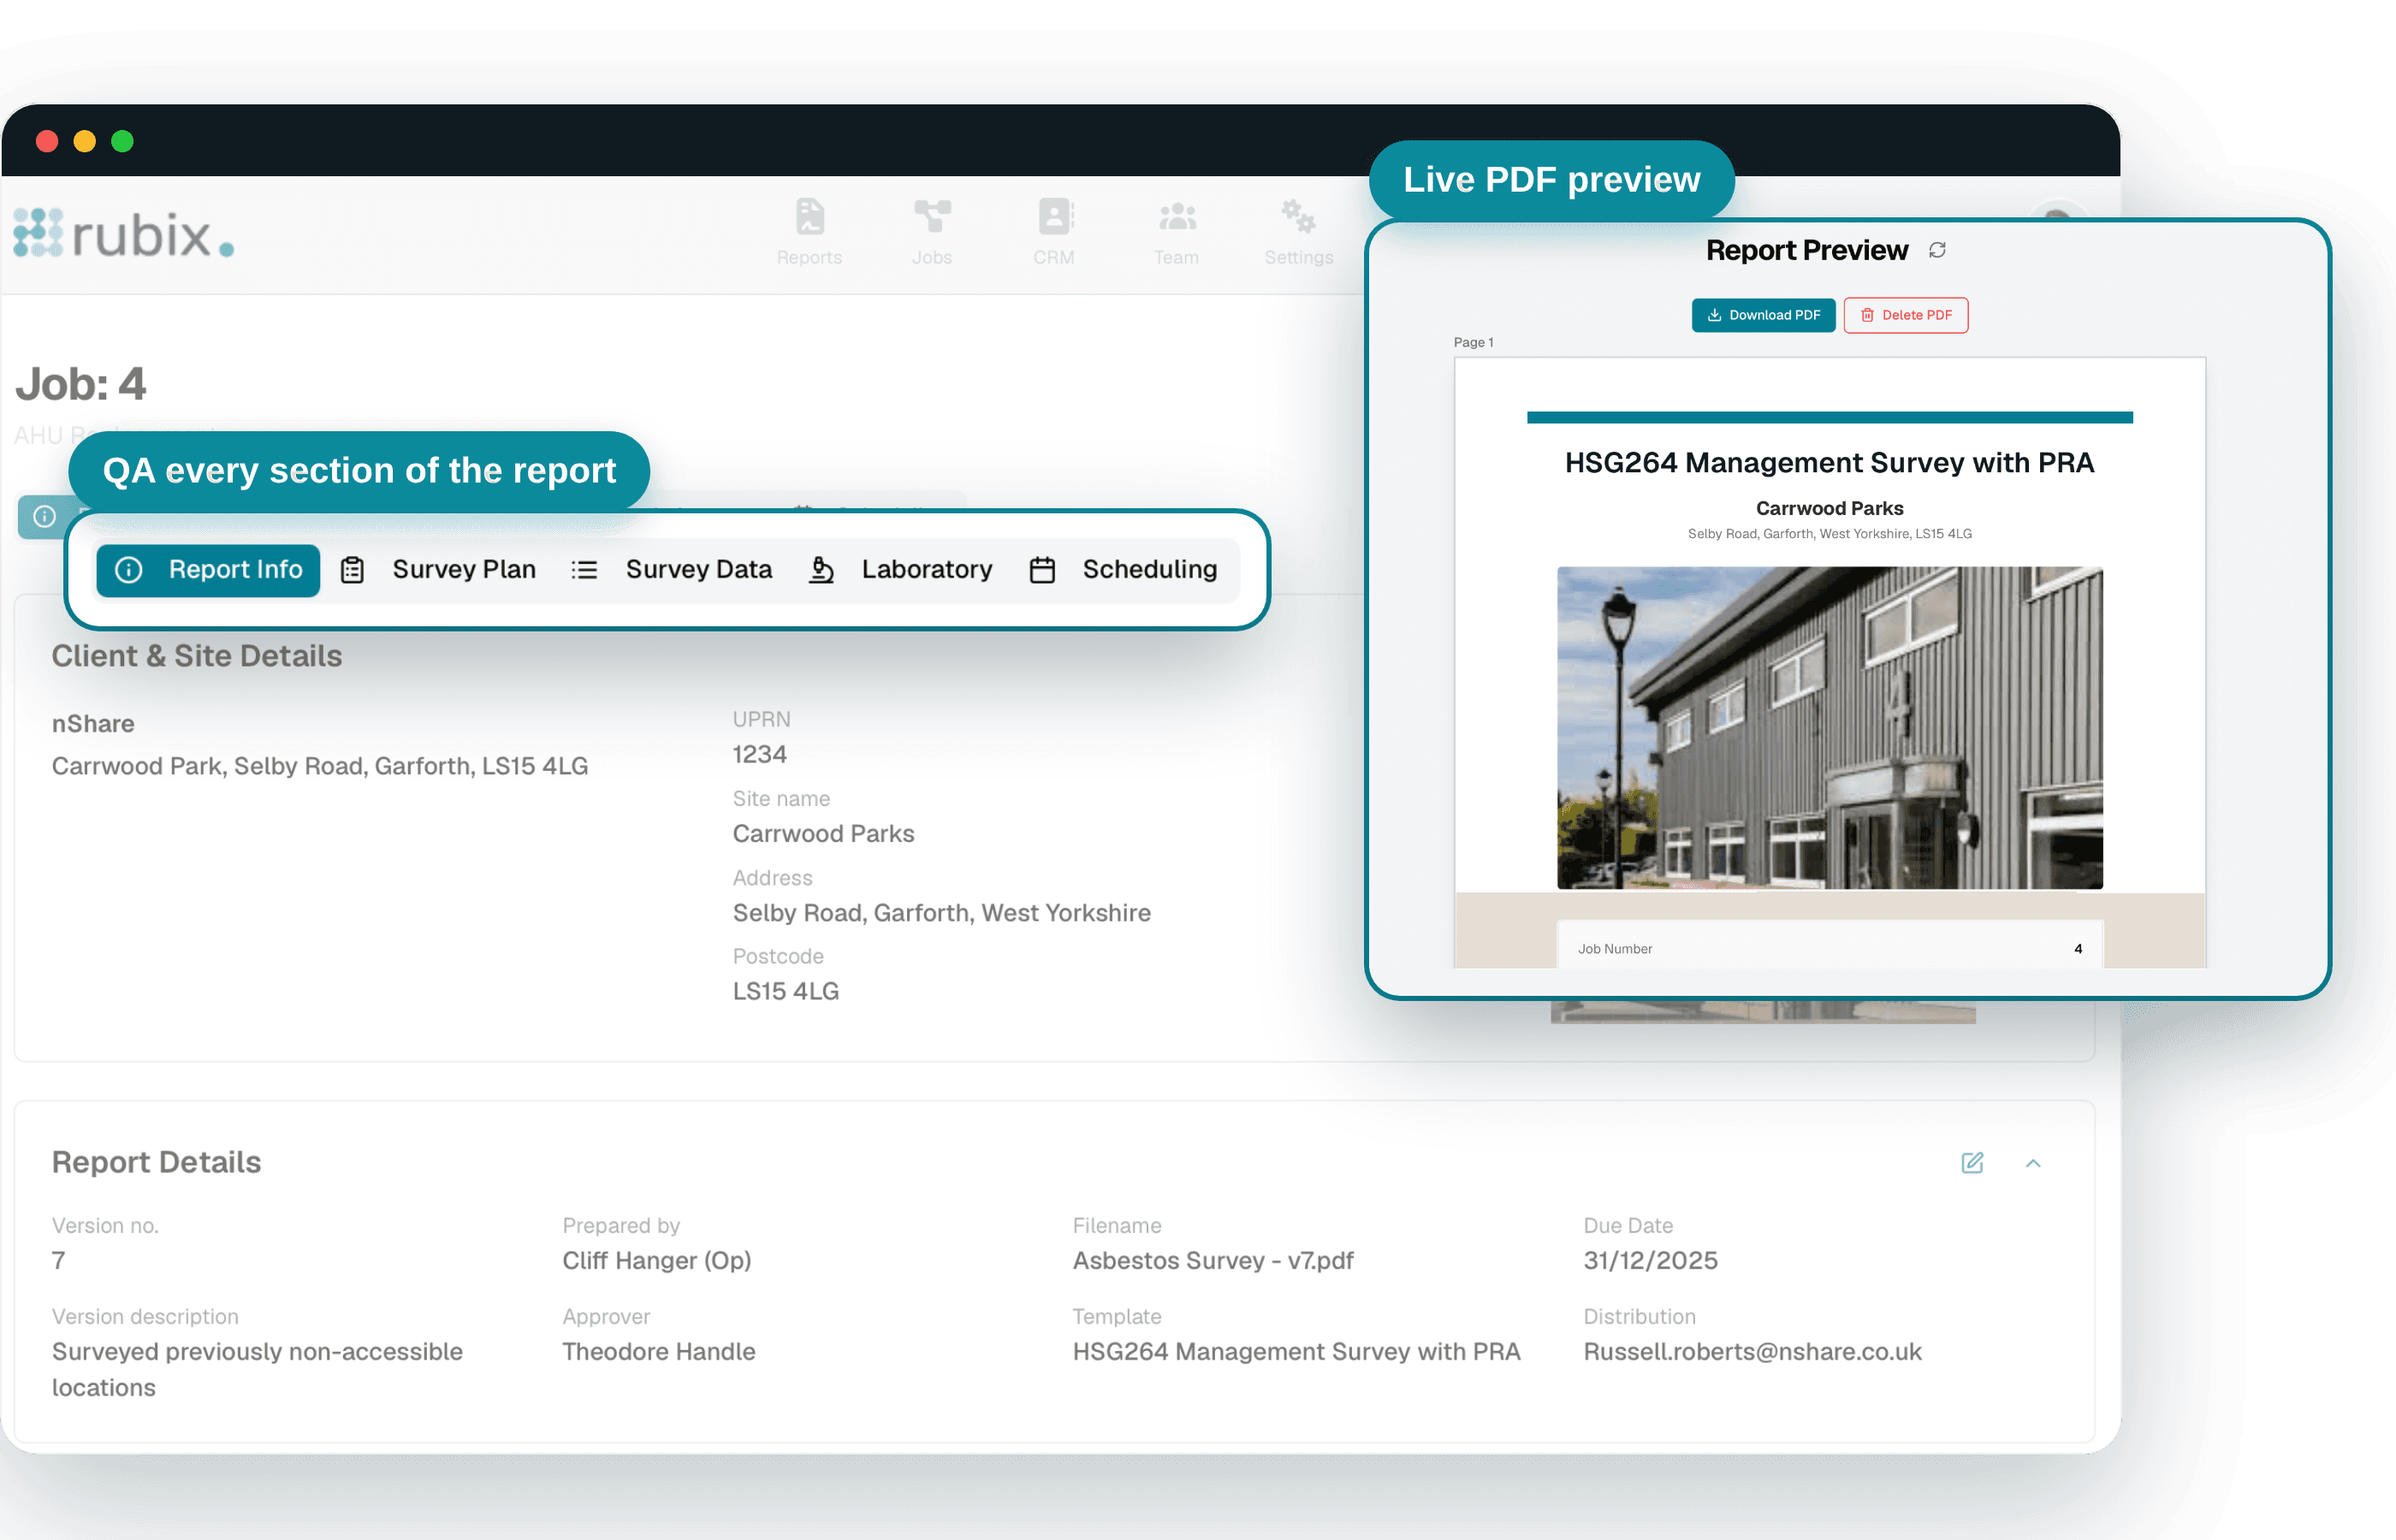Open the Jobs navigation icon

tap(931, 231)
